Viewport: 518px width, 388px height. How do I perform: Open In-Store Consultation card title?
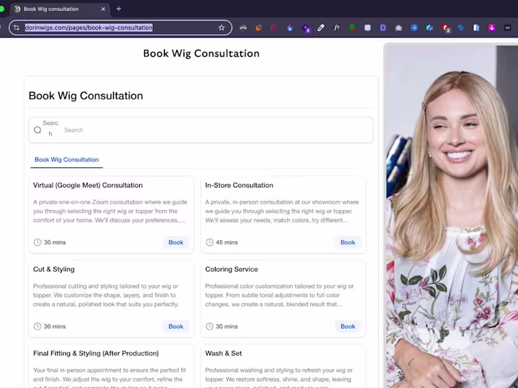click(x=239, y=185)
